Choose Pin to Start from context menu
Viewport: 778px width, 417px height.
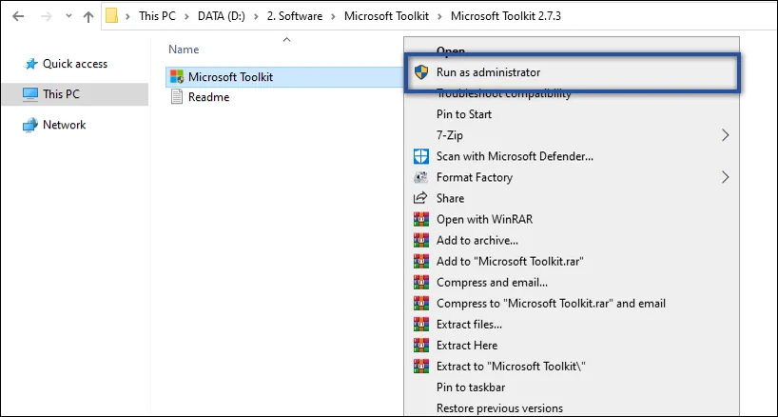point(464,114)
